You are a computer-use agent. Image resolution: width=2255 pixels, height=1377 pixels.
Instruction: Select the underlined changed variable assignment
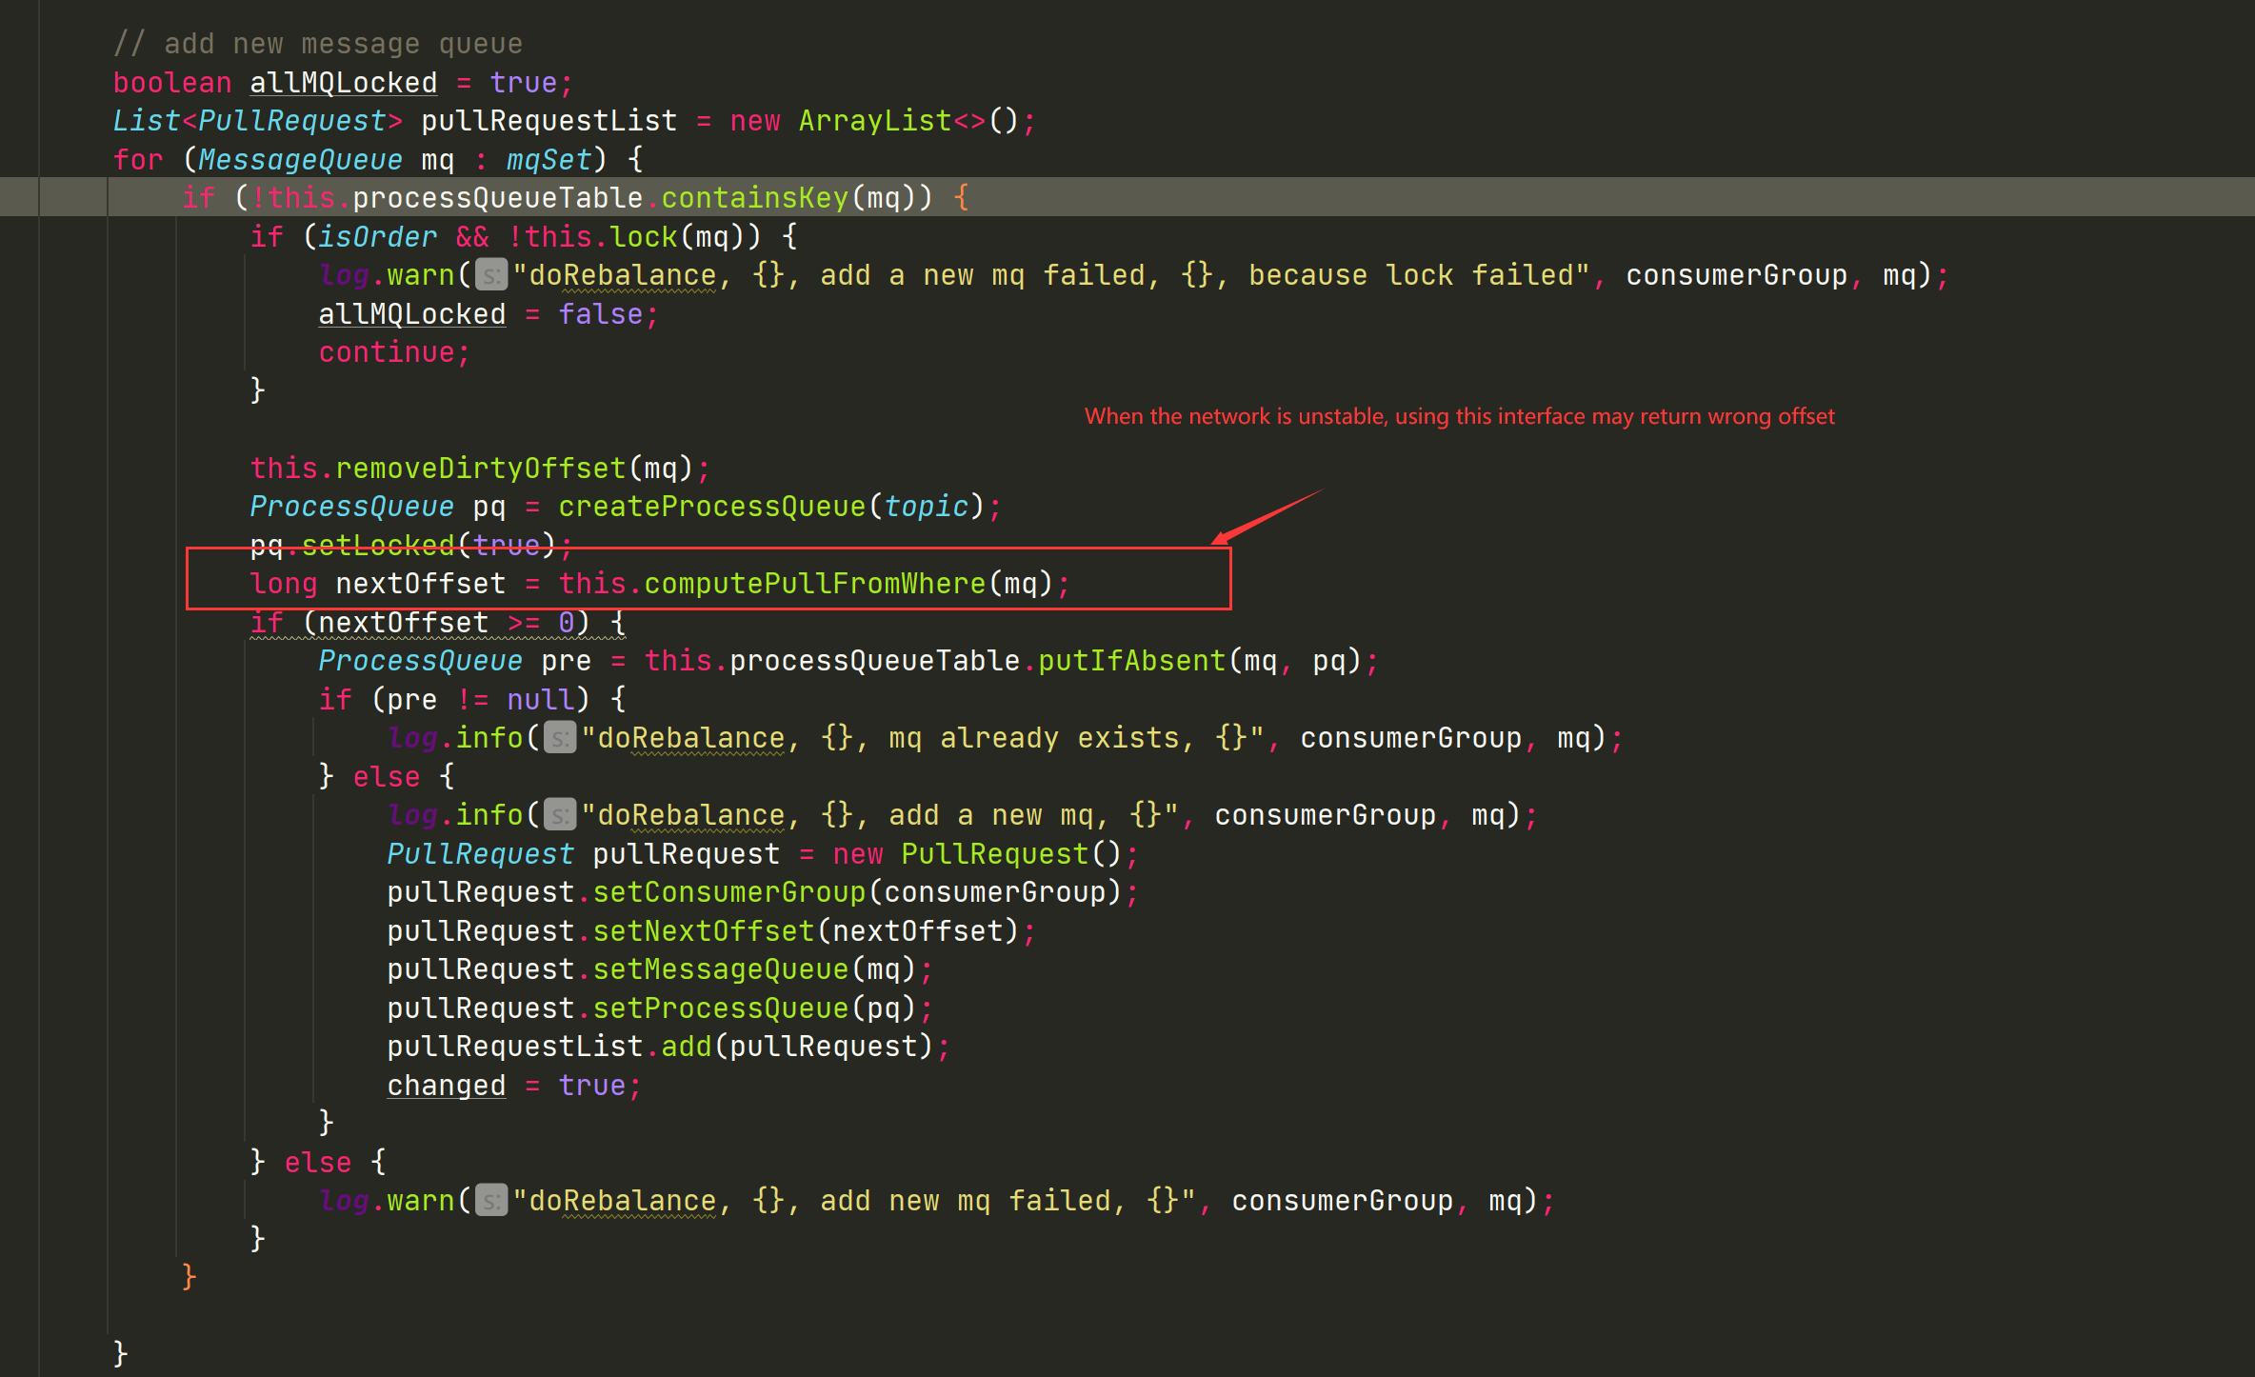coord(446,1085)
